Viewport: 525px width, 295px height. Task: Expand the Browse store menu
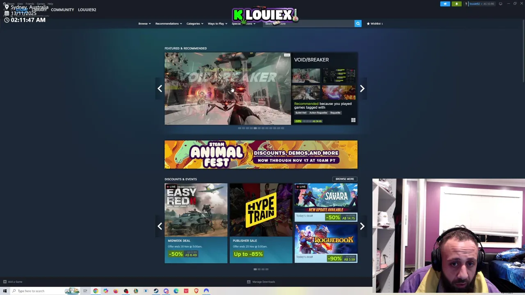[x=144, y=24]
